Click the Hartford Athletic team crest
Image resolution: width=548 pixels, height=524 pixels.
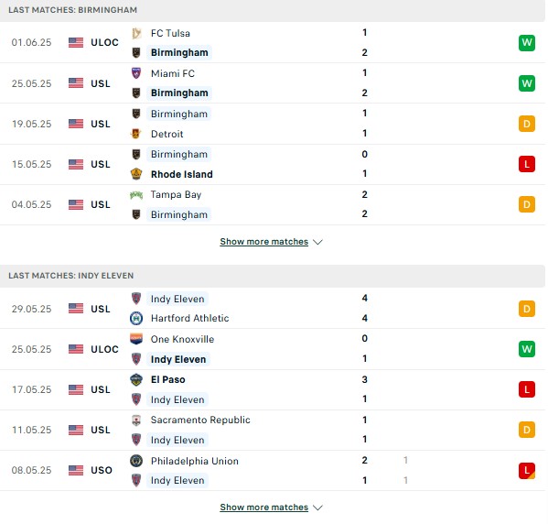coord(136,318)
